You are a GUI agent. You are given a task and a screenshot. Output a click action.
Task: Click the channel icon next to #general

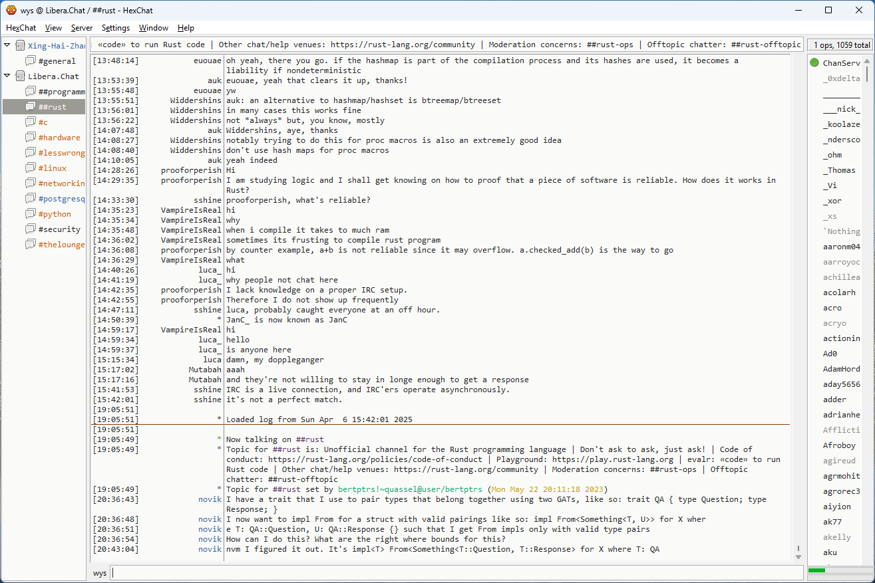[31, 61]
